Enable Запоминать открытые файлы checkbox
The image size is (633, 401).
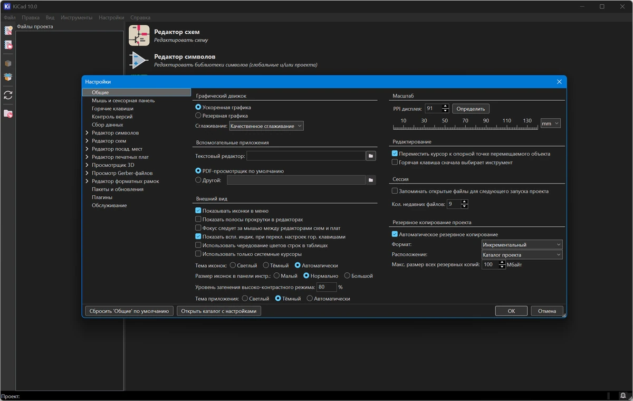[x=395, y=191]
